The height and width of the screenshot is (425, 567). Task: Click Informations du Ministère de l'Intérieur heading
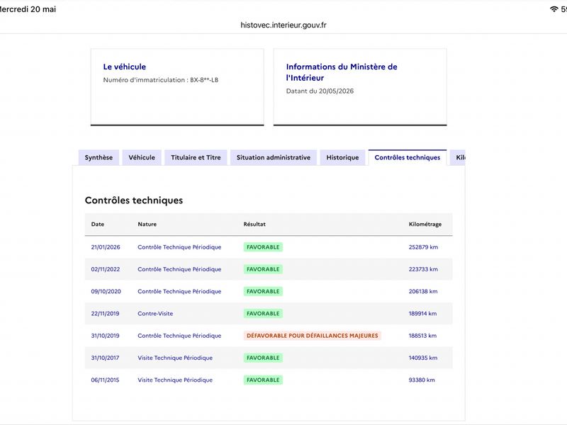click(x=342, y=72)
